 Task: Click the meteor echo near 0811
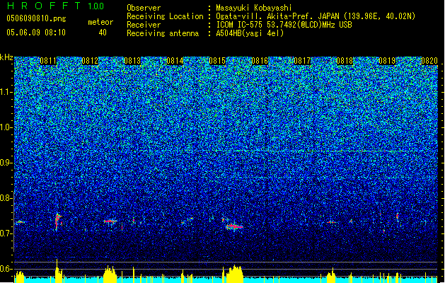tap(58, 221)
